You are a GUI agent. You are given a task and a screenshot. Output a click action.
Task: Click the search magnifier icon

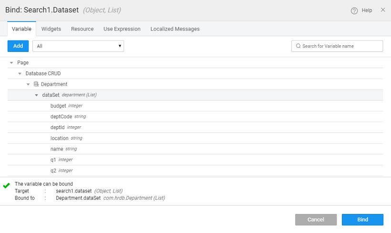pyautogui.click(x=298, y=46)
